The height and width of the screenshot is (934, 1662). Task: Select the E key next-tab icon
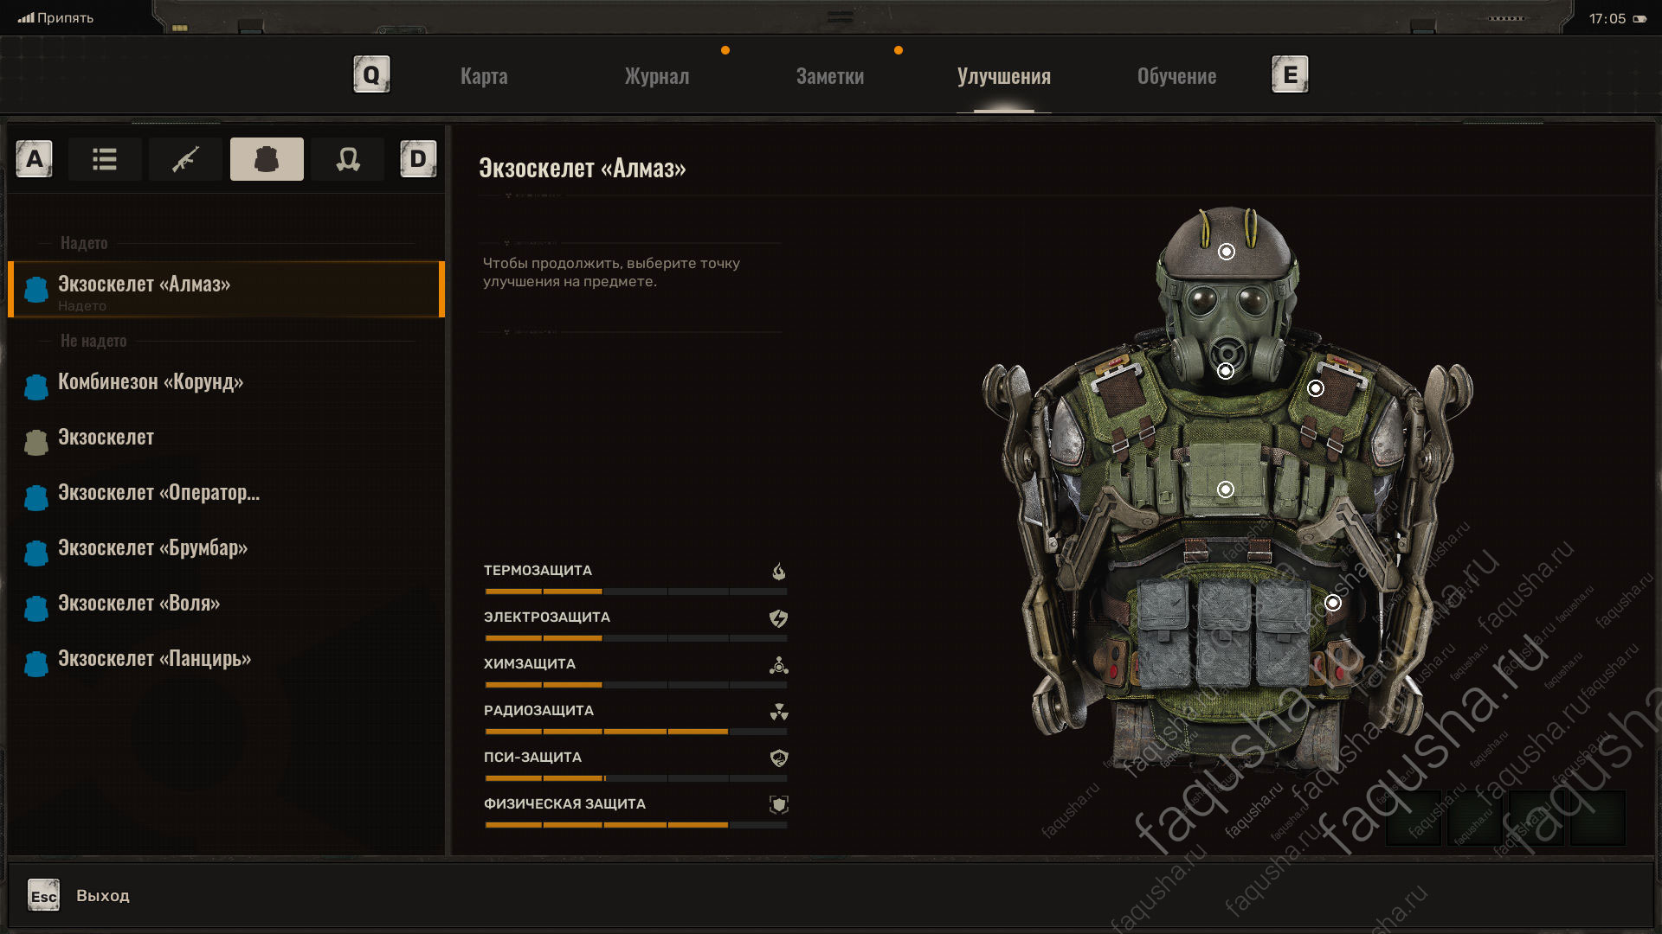click(1290, 74)
